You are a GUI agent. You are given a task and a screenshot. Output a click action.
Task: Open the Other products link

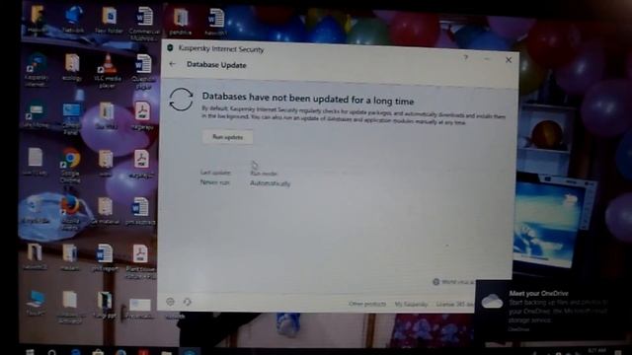367,304
